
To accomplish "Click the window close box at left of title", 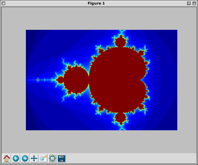I will (x=4, y=3).
